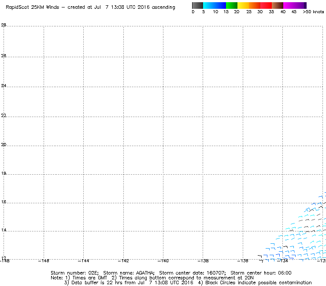This screenshot has height=286, width=326.
Task: Click the title text "RapidScat 25KM Winds"
Action: (x=33, y=7)
